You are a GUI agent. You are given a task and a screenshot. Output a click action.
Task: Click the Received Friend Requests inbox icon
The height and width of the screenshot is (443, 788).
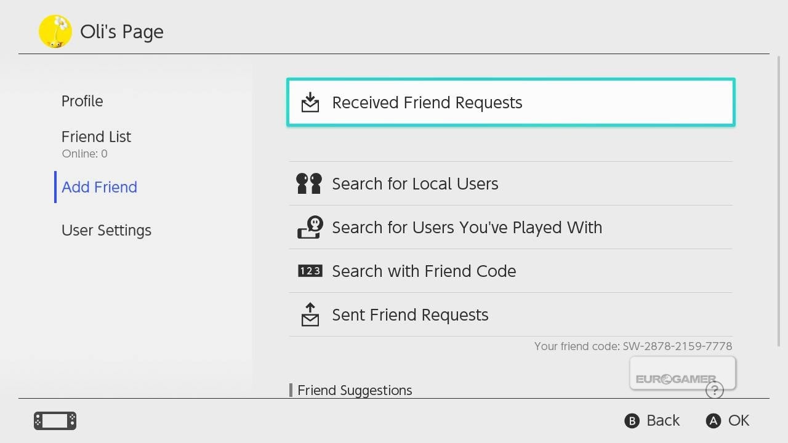pos(310,102)
